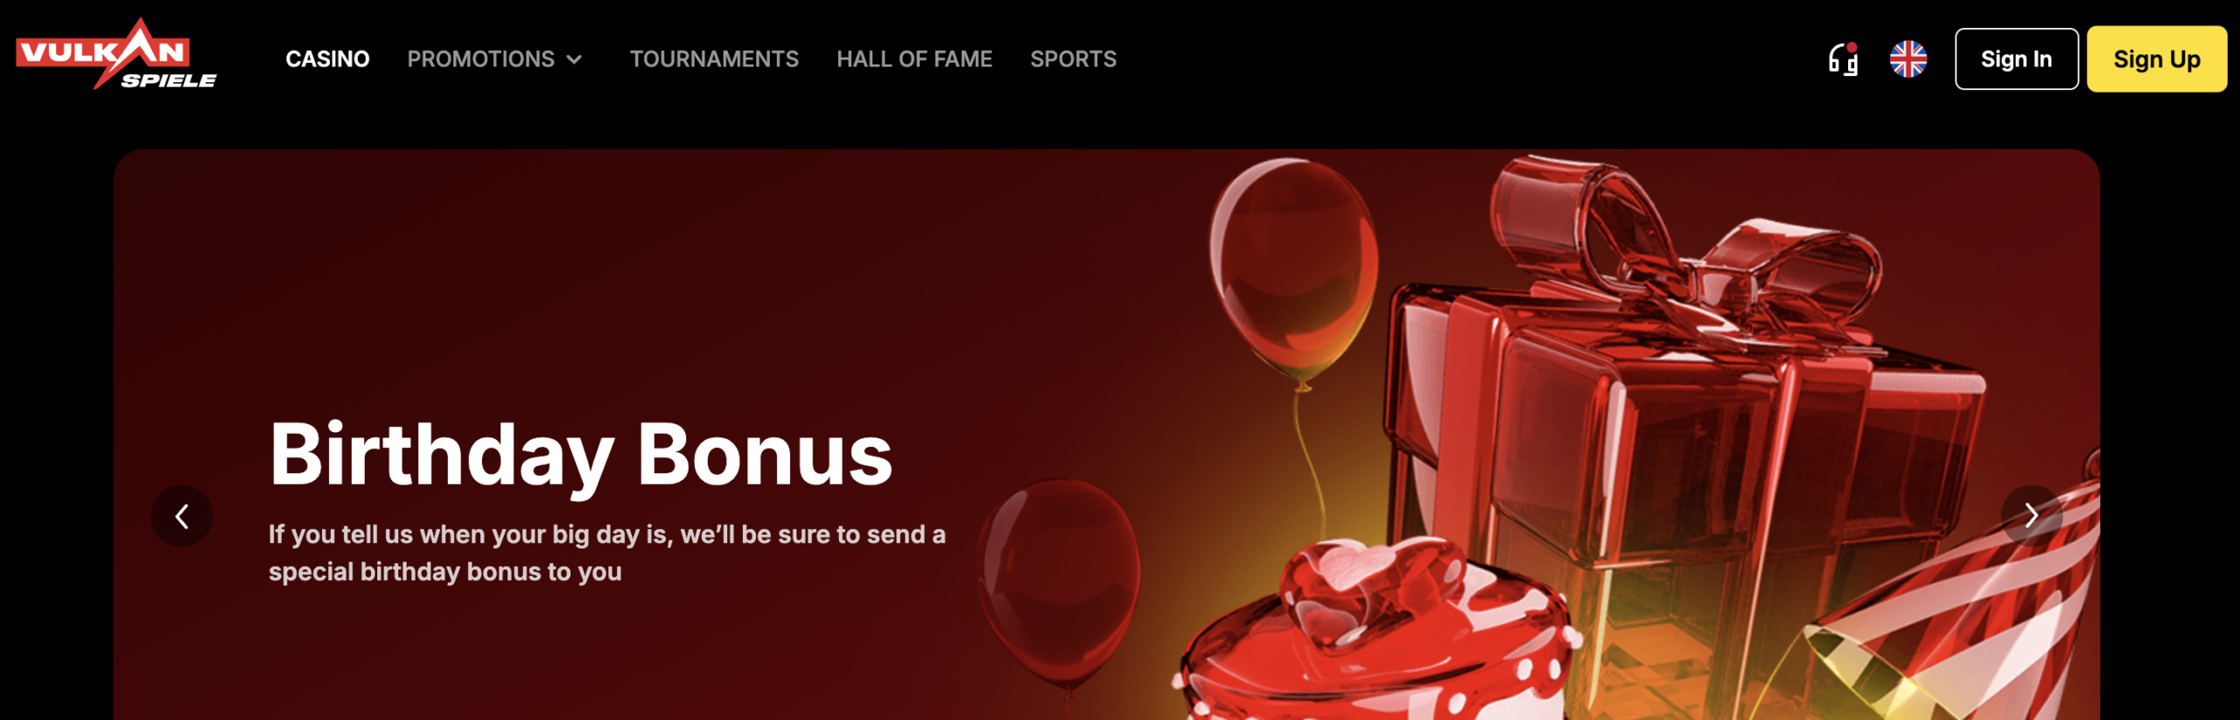This screenshot has height=720, width=2240.
Task: Open the Birthday Bonus headline
Action: pyautogui.click(x=580, y=454)
